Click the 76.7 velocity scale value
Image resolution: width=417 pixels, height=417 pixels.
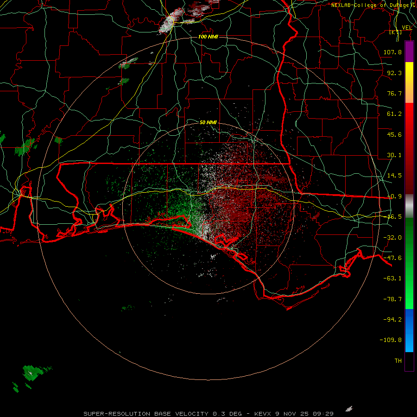pyautogui.click(x=394, y=93)
